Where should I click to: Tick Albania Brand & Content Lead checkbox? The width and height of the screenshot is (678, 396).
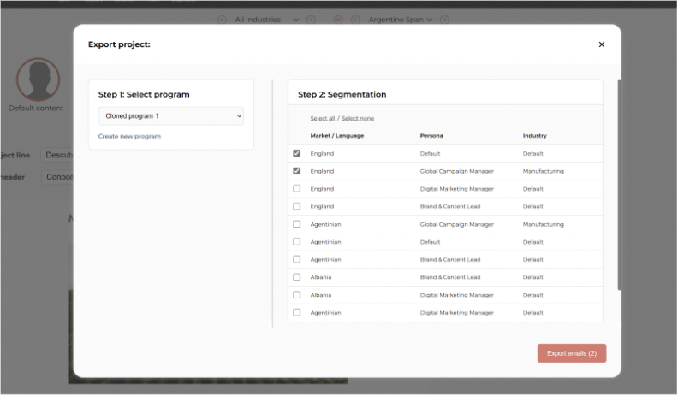coord(297,277)
